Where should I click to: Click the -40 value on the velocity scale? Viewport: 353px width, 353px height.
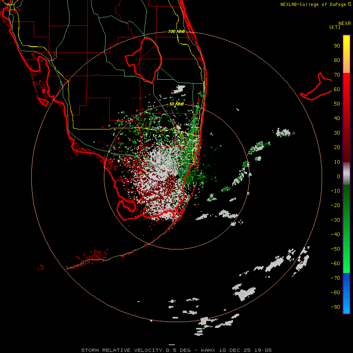(x=335, y=235)
